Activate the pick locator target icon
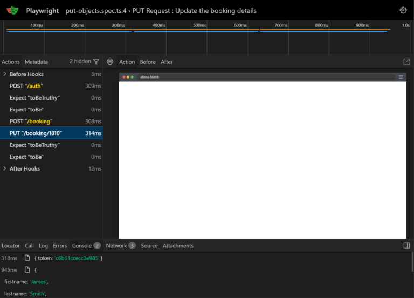 click(110, 62)
